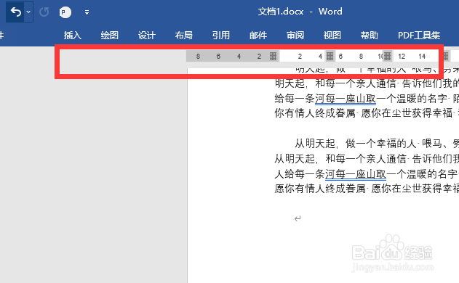The height and width of the screenshot is (283, 459).
Task: Open the 绘图 ribbon tab
Action: click(x=110, y=36)
